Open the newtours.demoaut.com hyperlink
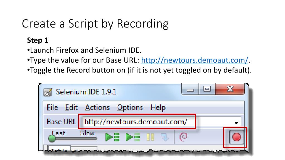The height and width of the screenshot is (160, 285). click(x=195, y=60)
